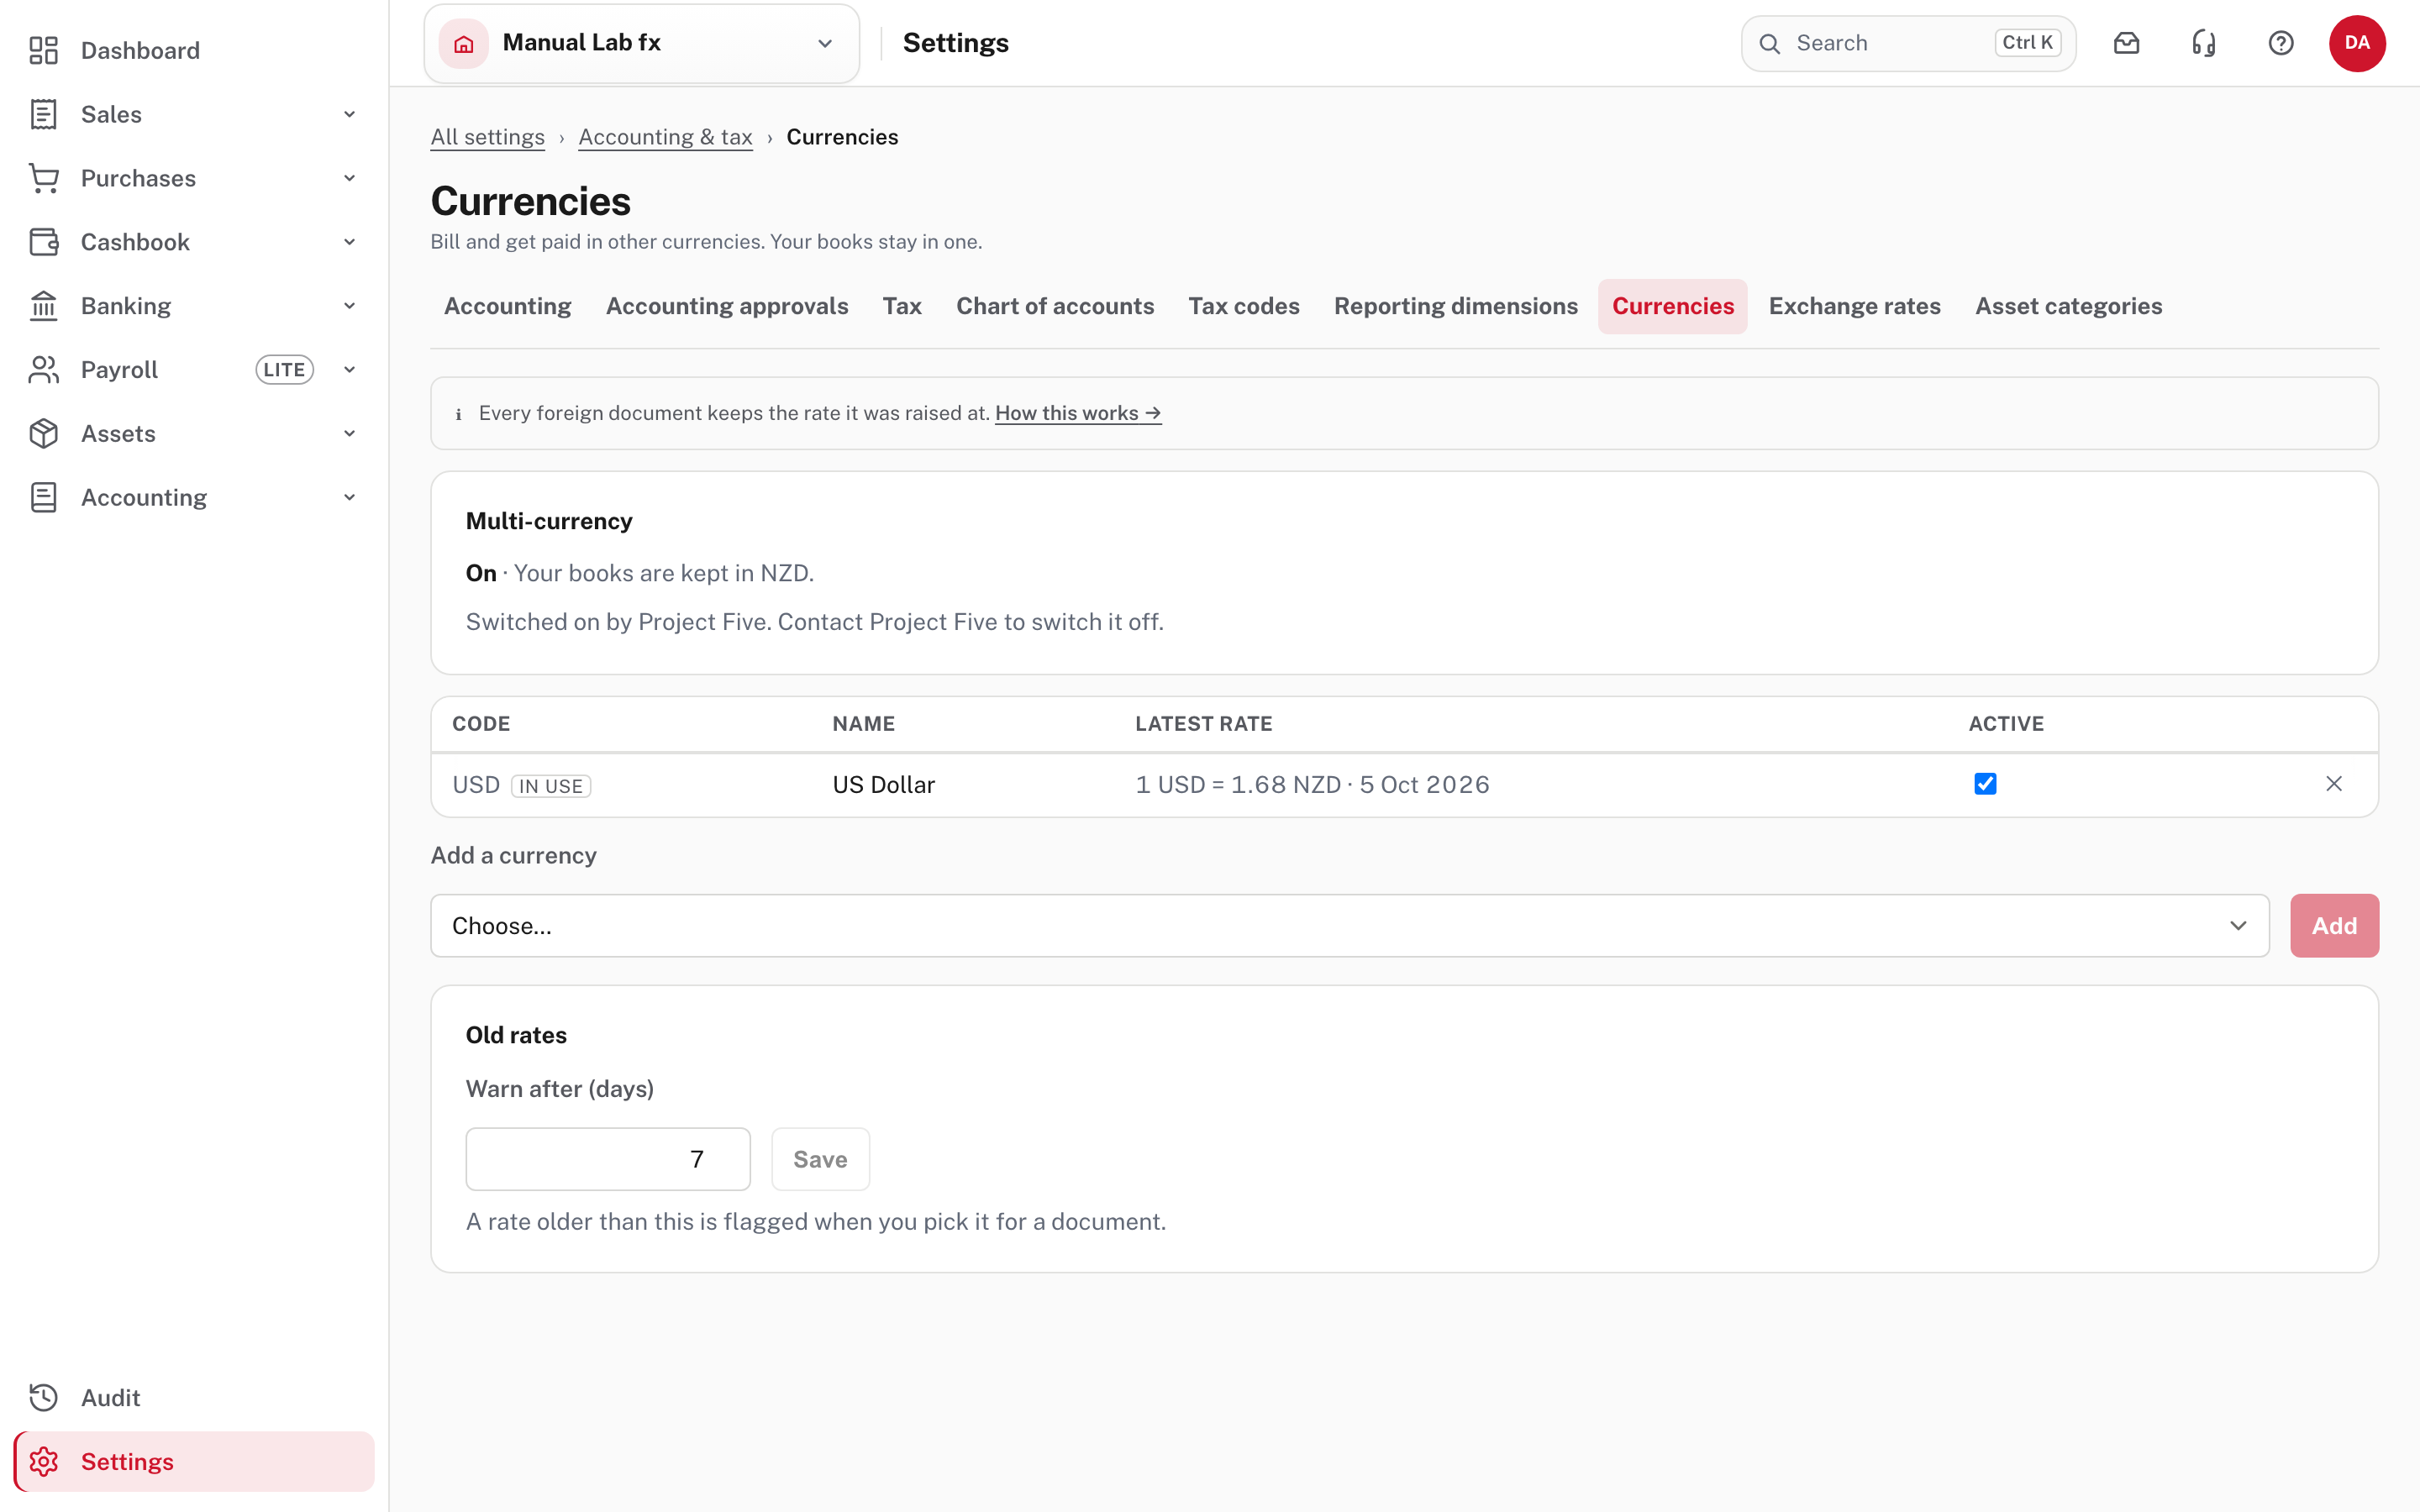2420x1512 pixels.
Task: Open the Accounting approvals tab
Action: click(x=727, y=306)
